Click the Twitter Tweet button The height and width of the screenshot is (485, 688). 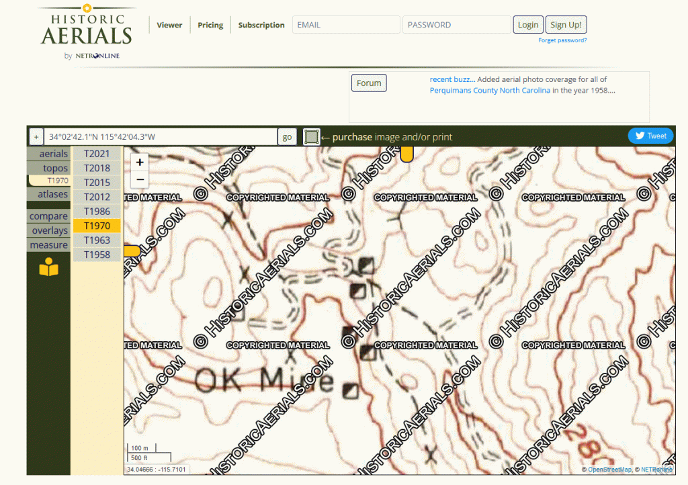tap(650, 136)
